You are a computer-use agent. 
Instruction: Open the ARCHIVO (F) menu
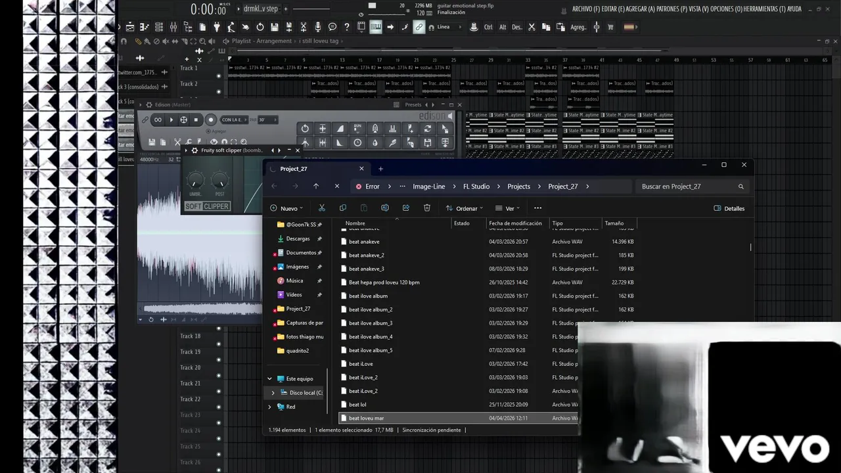click(586, 9)
